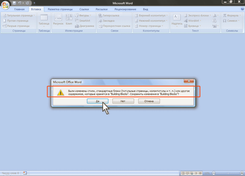Open the Нижний колонтитул footer dropdown
This screenshot has width=245, height=176.
coord(151,21)
